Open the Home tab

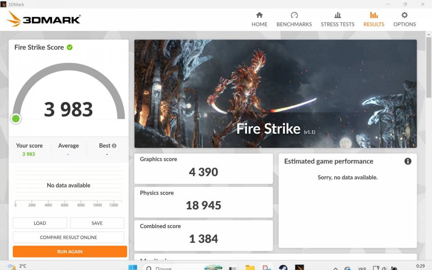pos(259,19)
